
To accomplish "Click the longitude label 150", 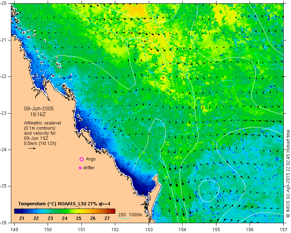I will pyautogui.click(x=48, y=230).
